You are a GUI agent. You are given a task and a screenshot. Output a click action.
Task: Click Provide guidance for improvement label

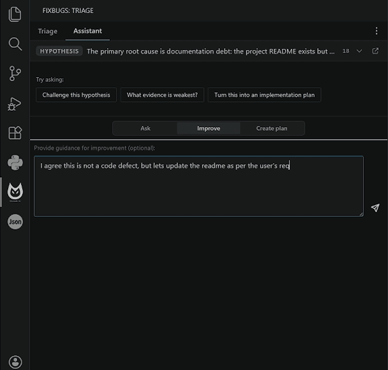tap(94, 148)
